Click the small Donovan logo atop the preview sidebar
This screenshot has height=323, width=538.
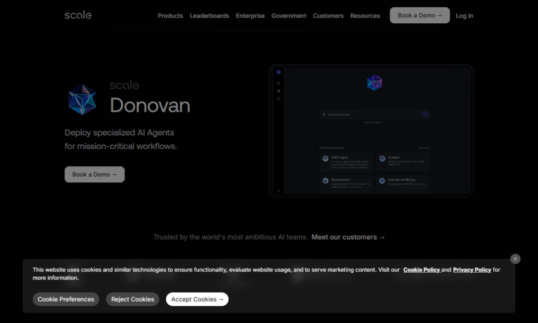[279, 72]
